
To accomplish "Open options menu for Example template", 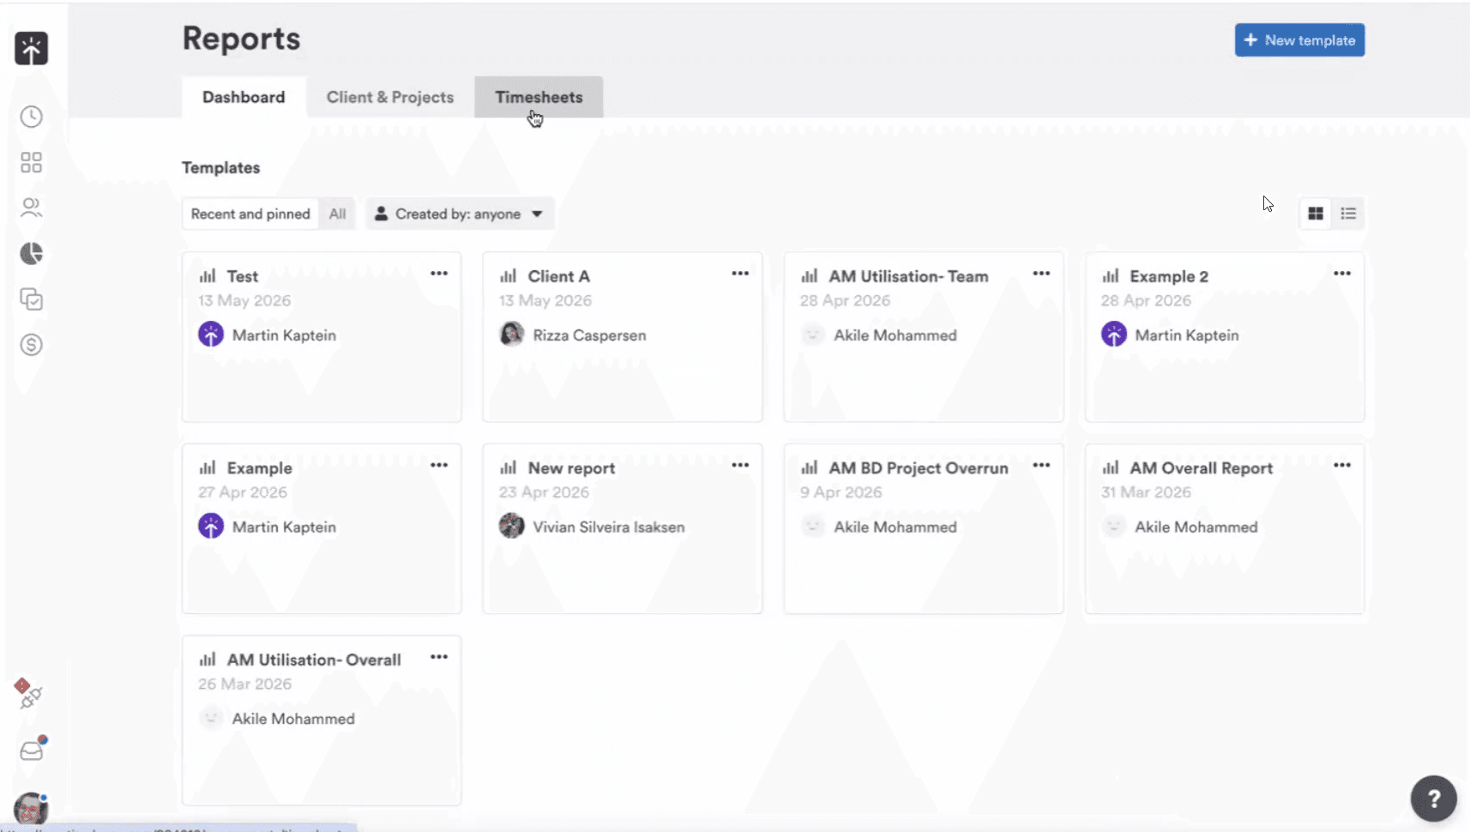I will (439, 465).
